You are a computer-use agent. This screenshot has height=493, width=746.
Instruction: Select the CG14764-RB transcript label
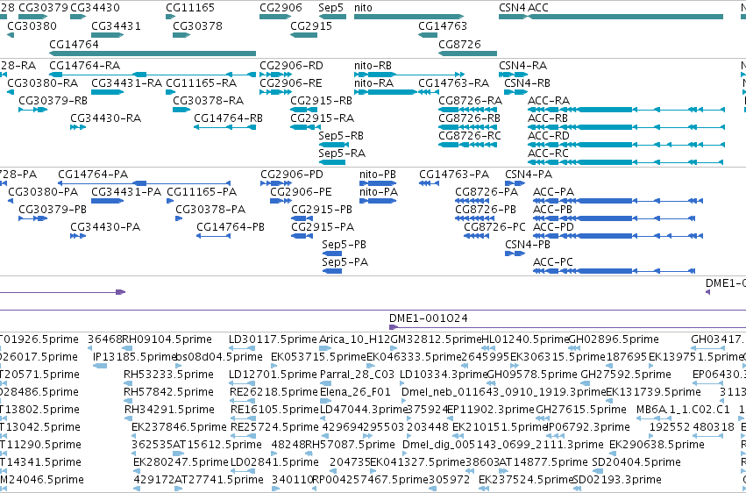(229, 118)
